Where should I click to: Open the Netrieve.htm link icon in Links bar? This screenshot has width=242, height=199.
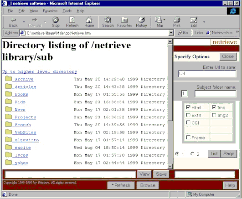point(209,33)
